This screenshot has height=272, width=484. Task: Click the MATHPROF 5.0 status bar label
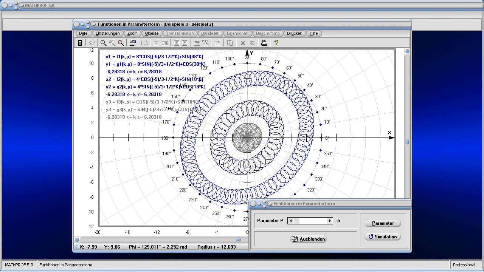click(x=19, y=265)
